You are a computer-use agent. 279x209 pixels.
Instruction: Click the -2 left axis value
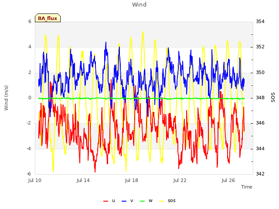coord(29,123)
